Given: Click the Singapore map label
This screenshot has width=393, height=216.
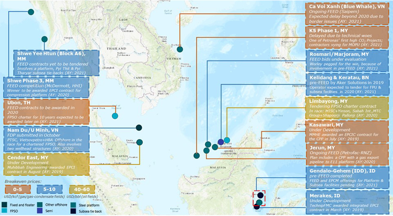Looking at the screenshot, I should (x=139, y=179).
